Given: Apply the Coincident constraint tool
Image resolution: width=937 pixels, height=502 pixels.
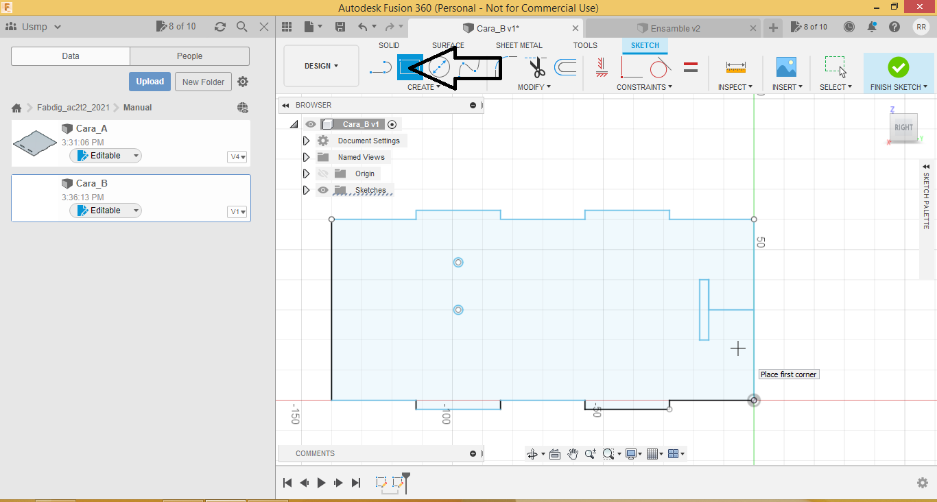Looking at the screenshot, I should (631, 67).
